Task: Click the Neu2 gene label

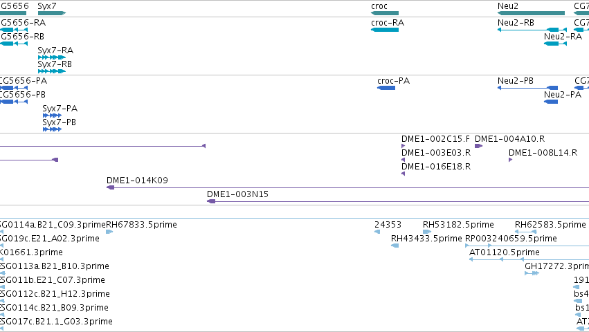Action: (508, 6)
